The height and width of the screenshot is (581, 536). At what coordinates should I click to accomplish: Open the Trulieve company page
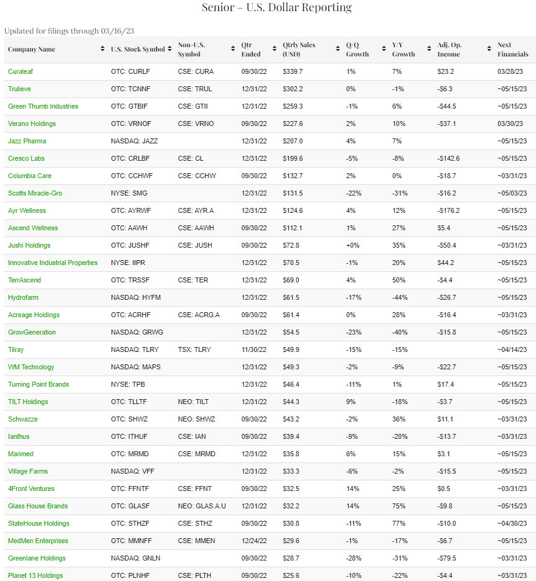19,89
